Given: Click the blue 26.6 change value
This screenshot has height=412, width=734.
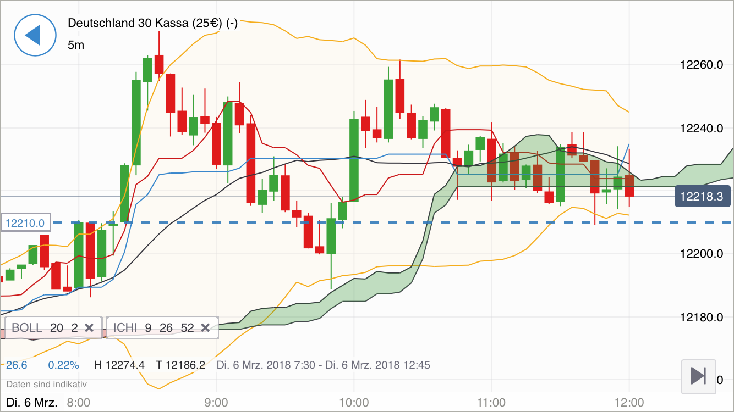Looking at the screenshot, I should click(x=17, y=365).
